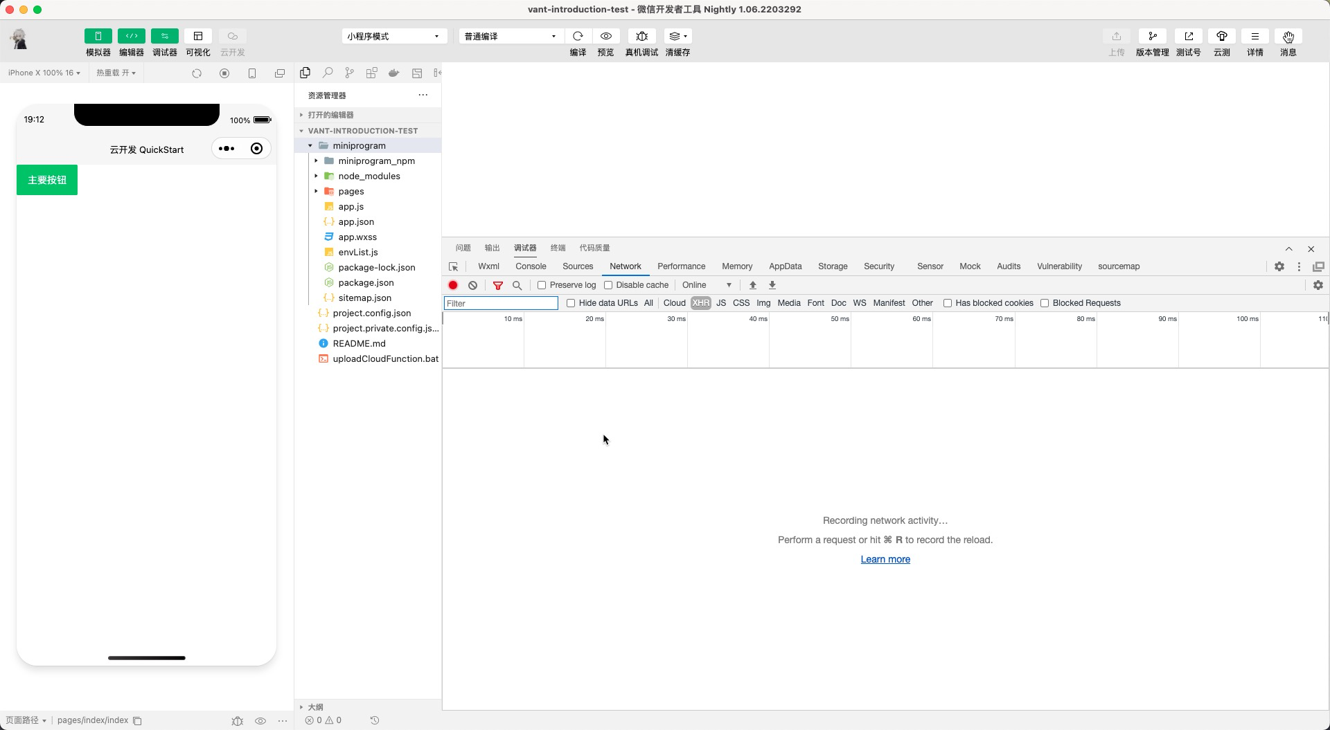
Task: Switch to the AppData tab
Action: click(785, 266)
